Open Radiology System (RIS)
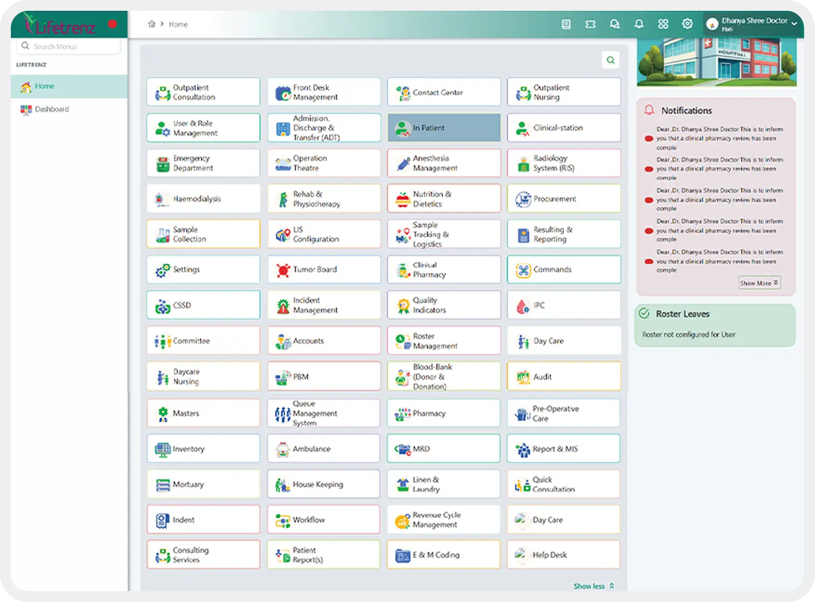Viewport: 815px width, 602px height. pyautogui.click(x=564, y=163)
